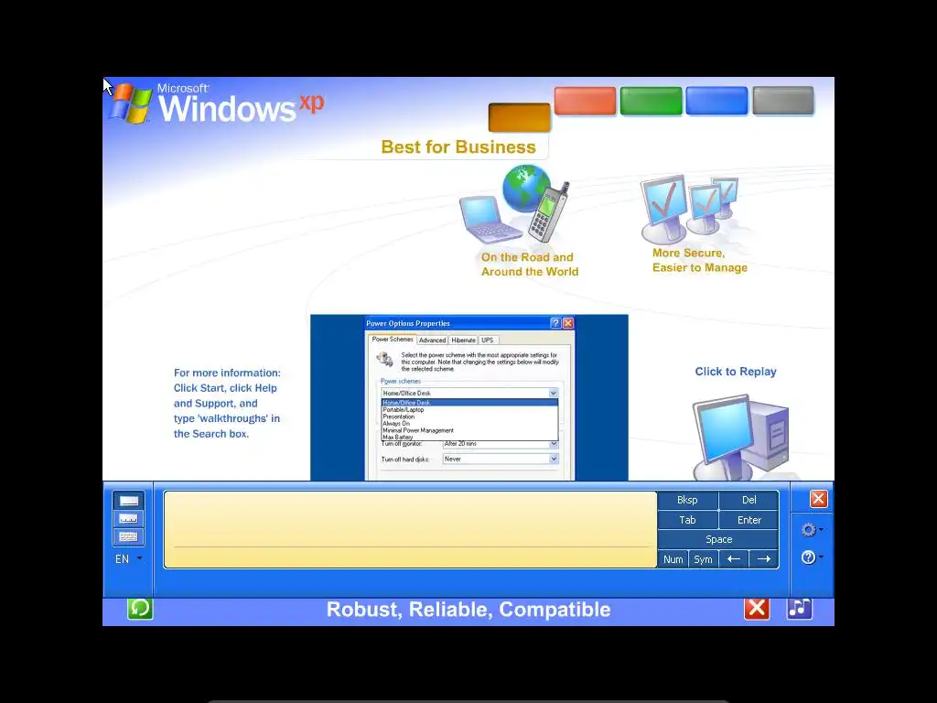Click inside the handwriting input area
Screen dimensions: 937x703
(x=410, y=530)
